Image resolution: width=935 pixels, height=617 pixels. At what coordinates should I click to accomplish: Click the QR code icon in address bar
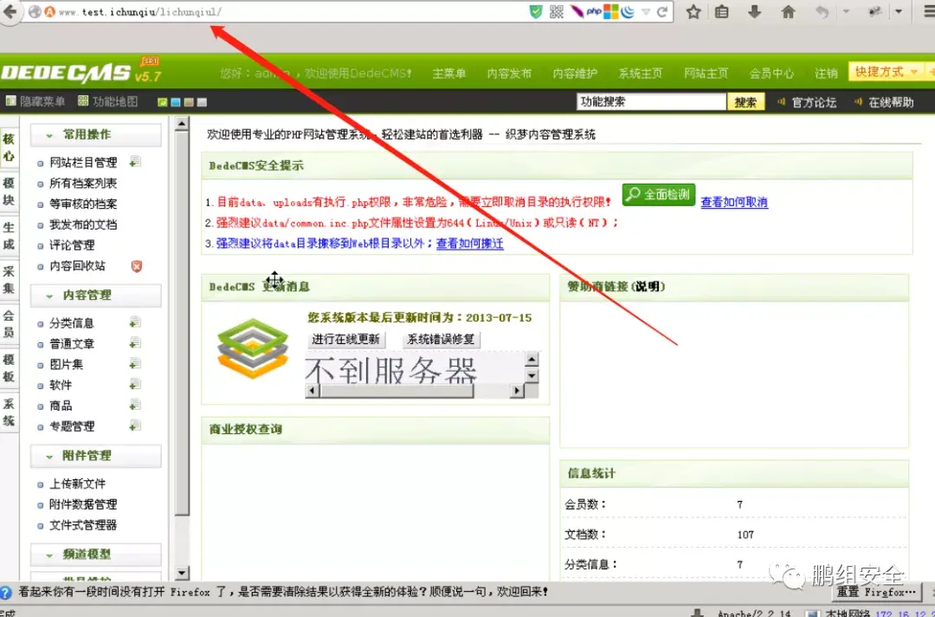click(x=556, y=12)
